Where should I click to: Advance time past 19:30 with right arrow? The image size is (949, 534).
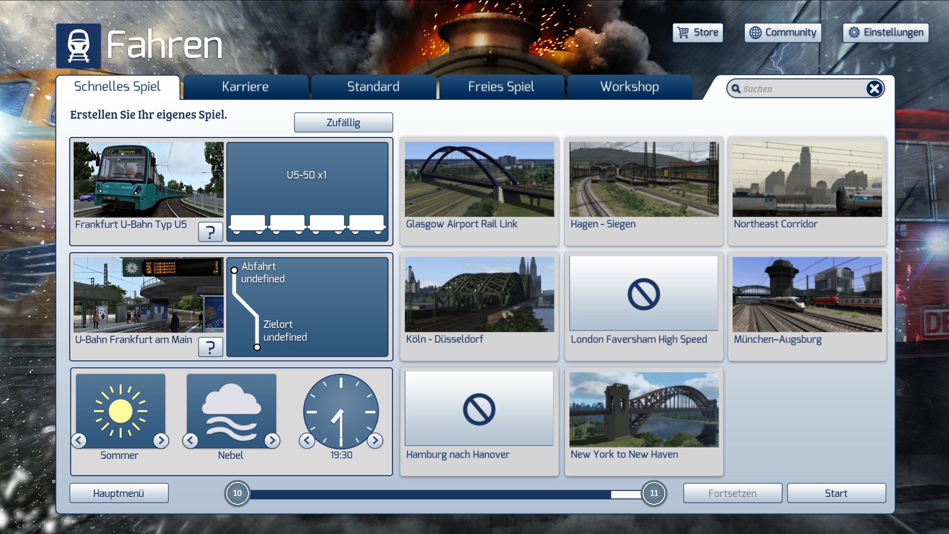(375, 440)
